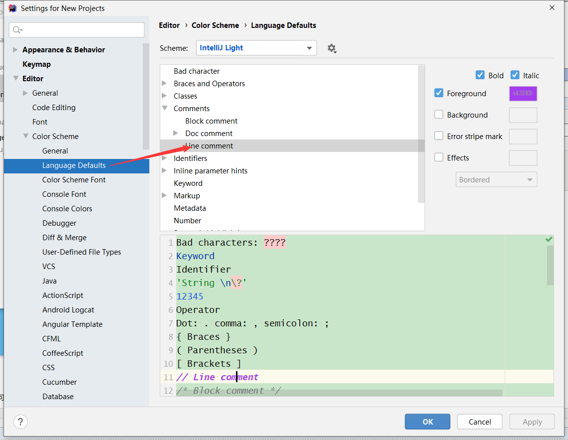Uncheck the Italic checkbox
The image size is (568, 440).
pyautogui.click(x=515, y=75)
